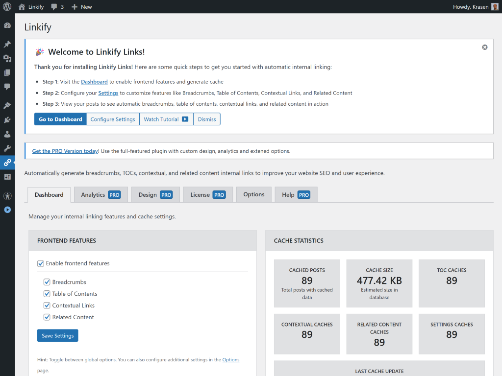The width and height of the screenshot is (502, 376).
Task: Disable the Breadcrumbs checkbox
Action: pyautogui.click(x=47, y=282)
